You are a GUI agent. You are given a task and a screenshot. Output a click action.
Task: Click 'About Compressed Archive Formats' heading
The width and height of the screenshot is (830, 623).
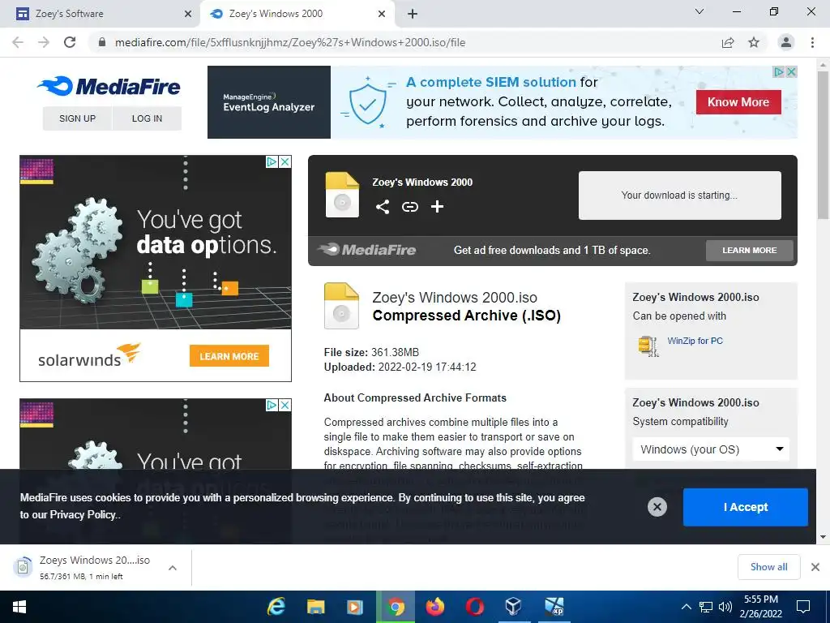pyautogui.click(x=415, y=397)
